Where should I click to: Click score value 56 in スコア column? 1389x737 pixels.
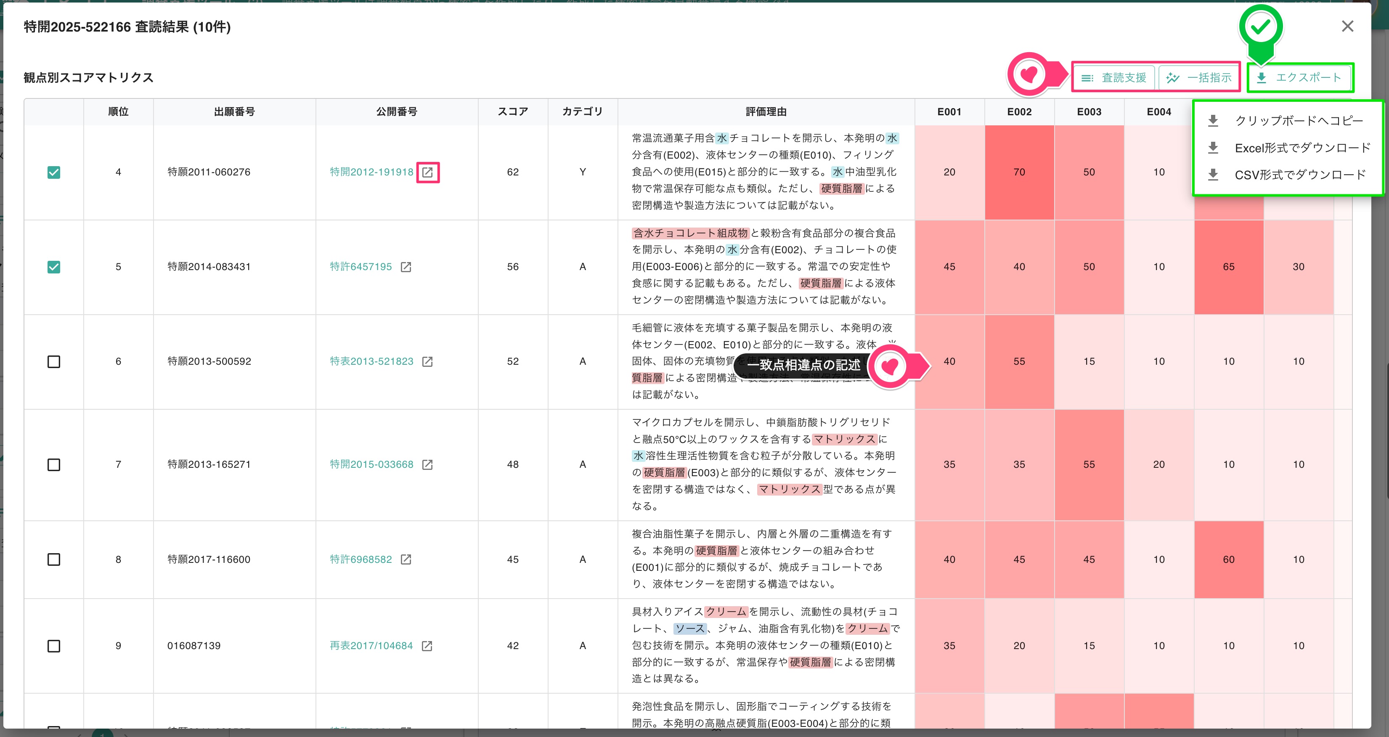point(513,267)
